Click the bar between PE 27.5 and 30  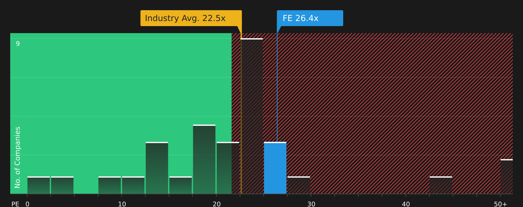[299, 185]
